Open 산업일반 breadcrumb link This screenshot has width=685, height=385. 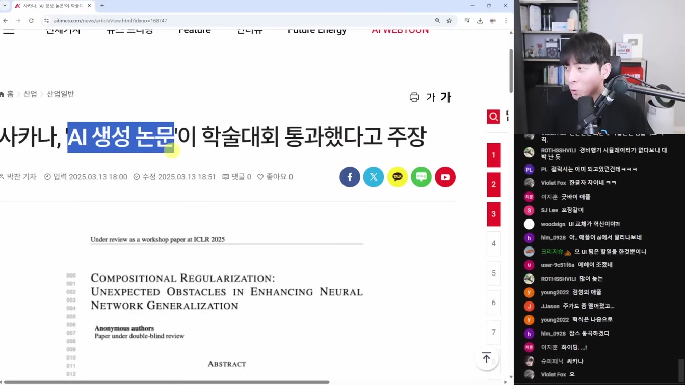(61, 94)
